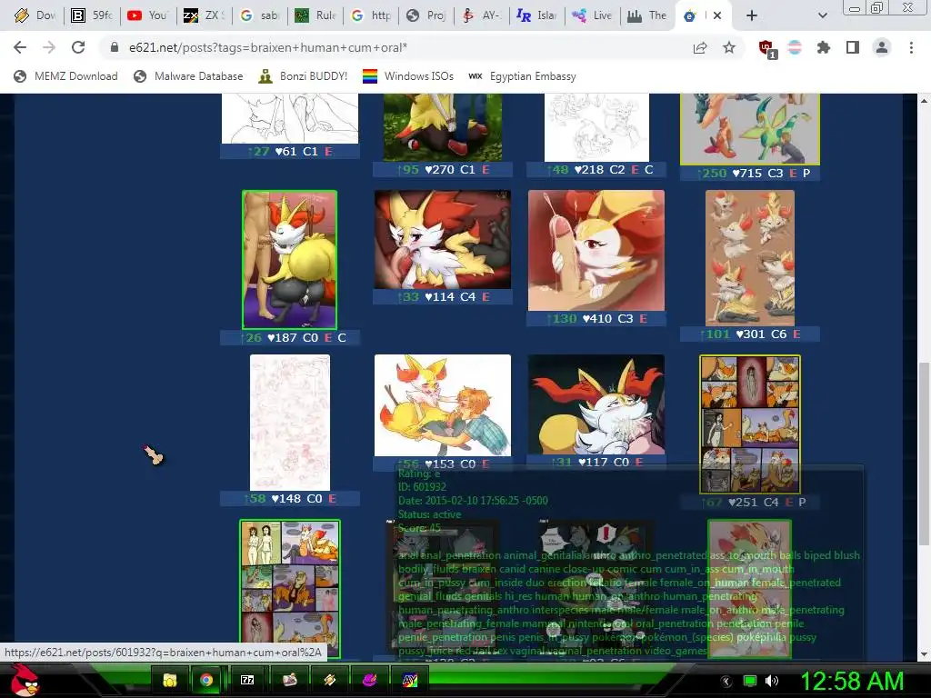Switch to the 'The' tab
This screenshot has width=931, height=698.
point(648,15)
